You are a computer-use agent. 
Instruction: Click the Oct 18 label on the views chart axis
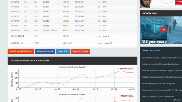click(x=114, y=89)
